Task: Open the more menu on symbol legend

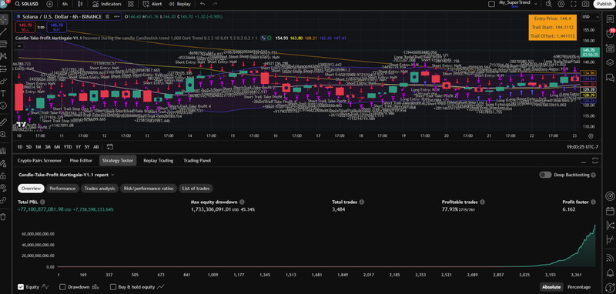Action: point(117,16)
